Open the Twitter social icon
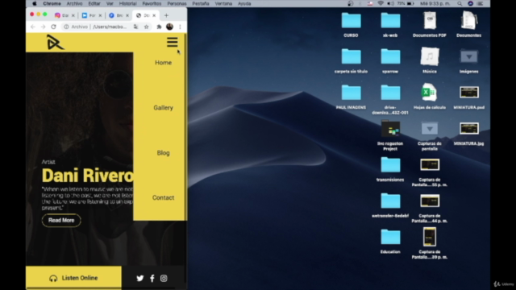The width and height of the screenshot is (516, 290). point(140,278)
